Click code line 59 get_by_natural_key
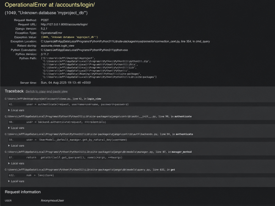Image resolution: width=275 pixels, height=206 pixels. click(142, 140)
